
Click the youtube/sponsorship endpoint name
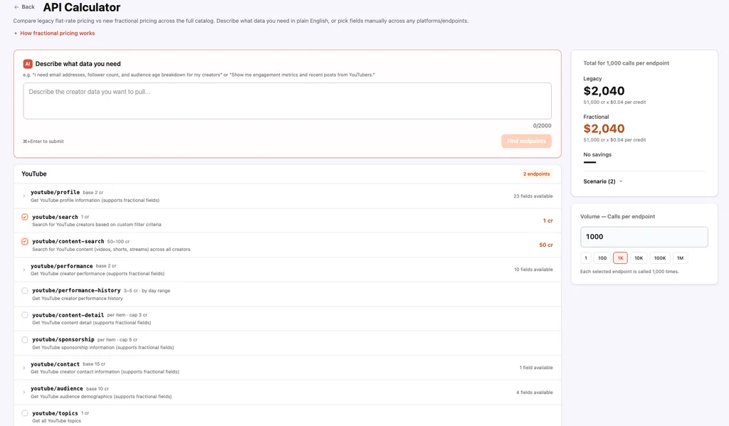point(63,340)
